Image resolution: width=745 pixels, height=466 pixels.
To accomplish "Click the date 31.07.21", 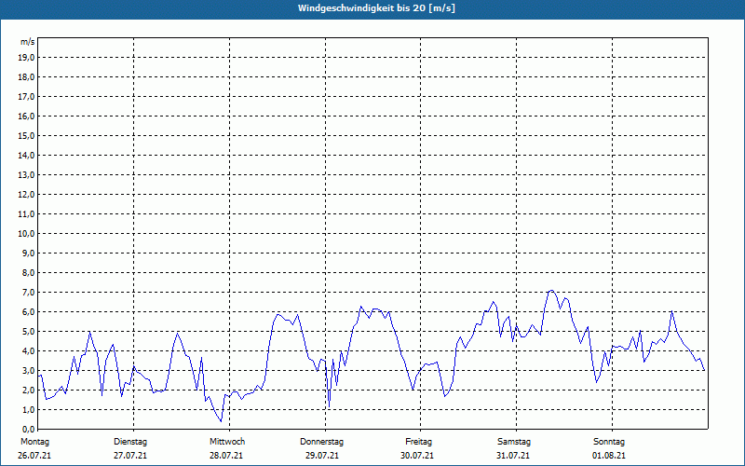I will point(513,456).
